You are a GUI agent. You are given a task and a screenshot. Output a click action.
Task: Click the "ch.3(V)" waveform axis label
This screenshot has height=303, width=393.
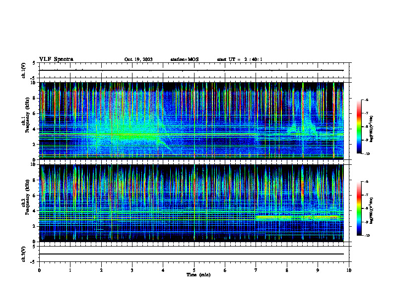[x=24, y=254]
